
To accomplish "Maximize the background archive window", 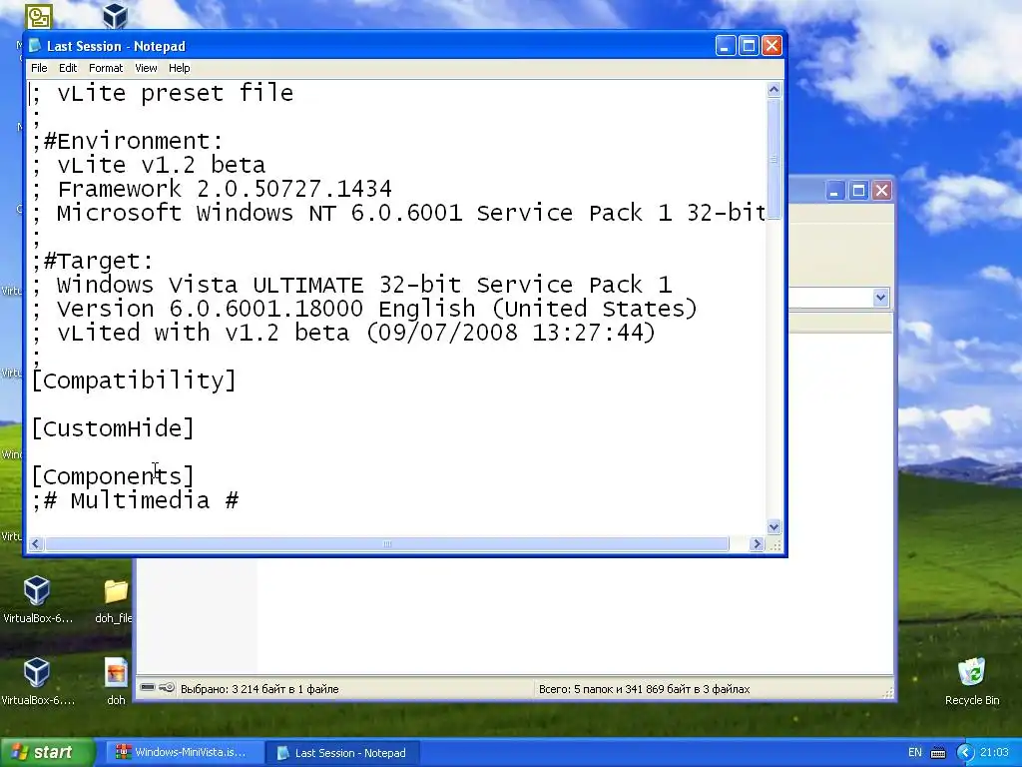I will (x=858, y=191).
